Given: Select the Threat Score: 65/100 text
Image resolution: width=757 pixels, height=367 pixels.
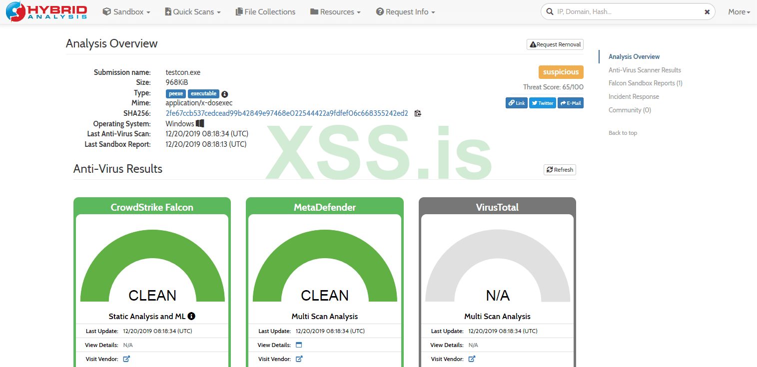Looking at the screenshot, I should point(553,87).
